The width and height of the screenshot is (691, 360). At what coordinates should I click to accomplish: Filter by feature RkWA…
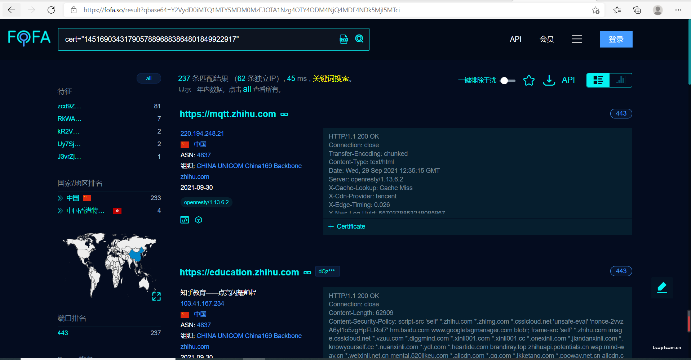click(69, 119)
